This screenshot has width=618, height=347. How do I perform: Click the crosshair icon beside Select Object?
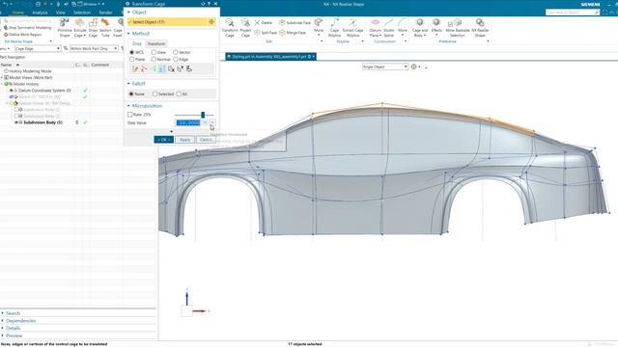coord(211,22)
